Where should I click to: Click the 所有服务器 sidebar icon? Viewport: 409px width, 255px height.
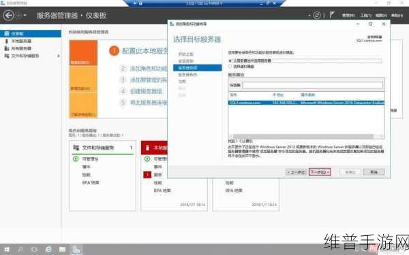7,48
